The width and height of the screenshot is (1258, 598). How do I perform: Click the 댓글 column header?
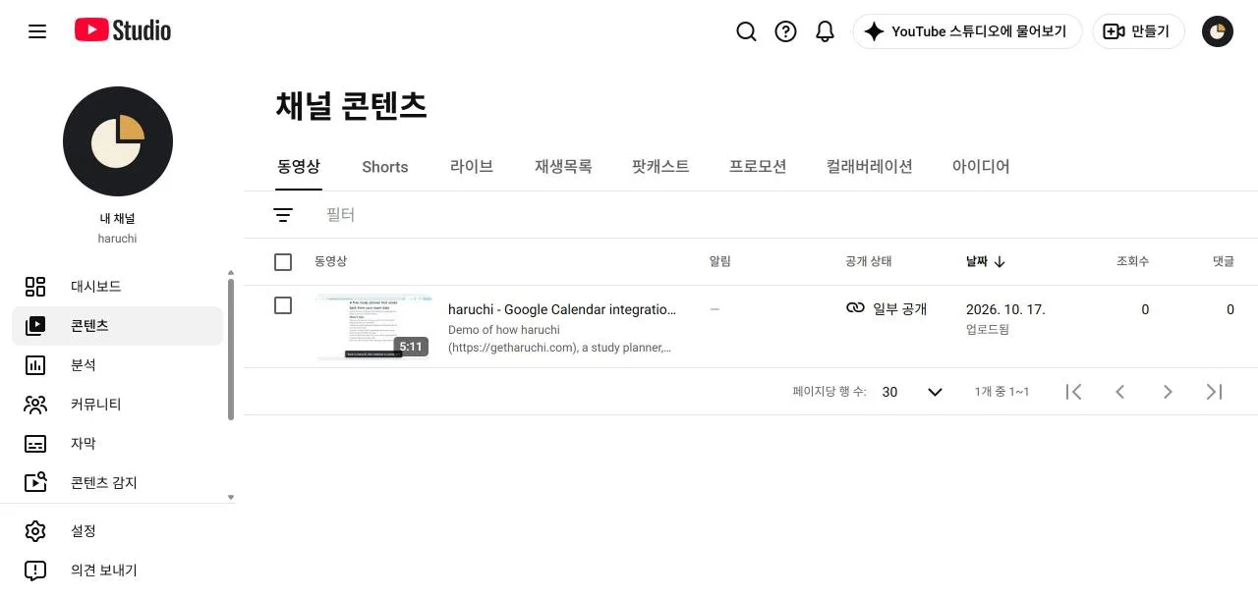[x=1224, y=261]
